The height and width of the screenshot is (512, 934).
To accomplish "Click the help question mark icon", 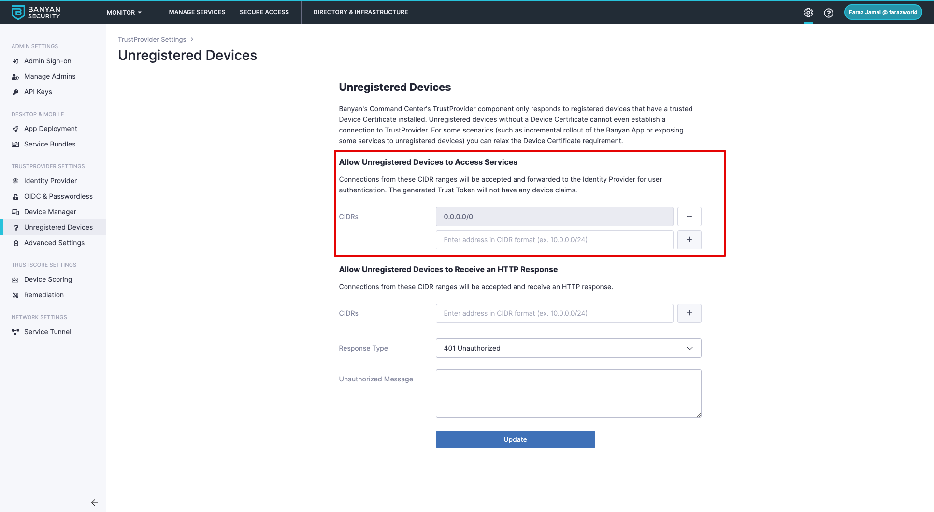I will [829, 13].
